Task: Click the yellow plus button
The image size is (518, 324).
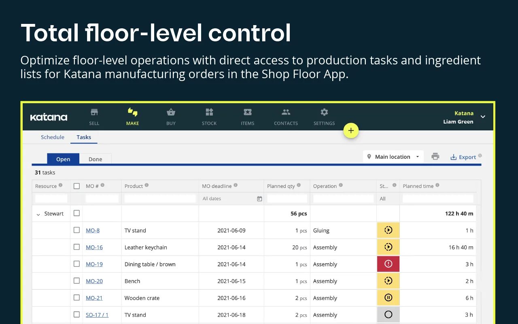Action: coord(351,130)
